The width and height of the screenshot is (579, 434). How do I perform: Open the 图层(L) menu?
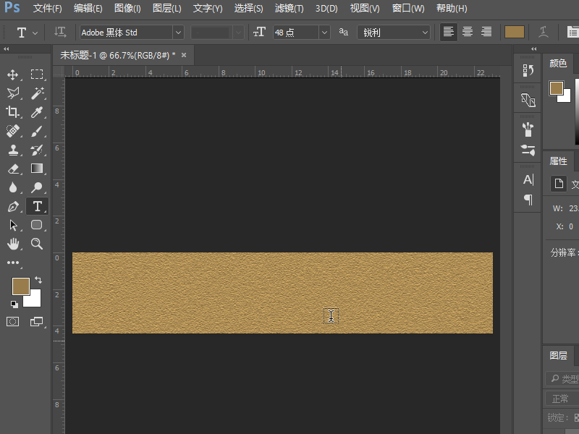[167, 8]
